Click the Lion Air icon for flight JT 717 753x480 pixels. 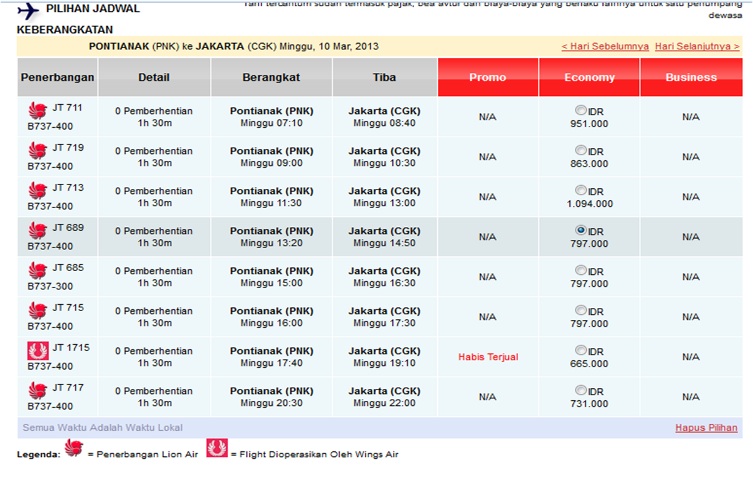tap(37, 391)
